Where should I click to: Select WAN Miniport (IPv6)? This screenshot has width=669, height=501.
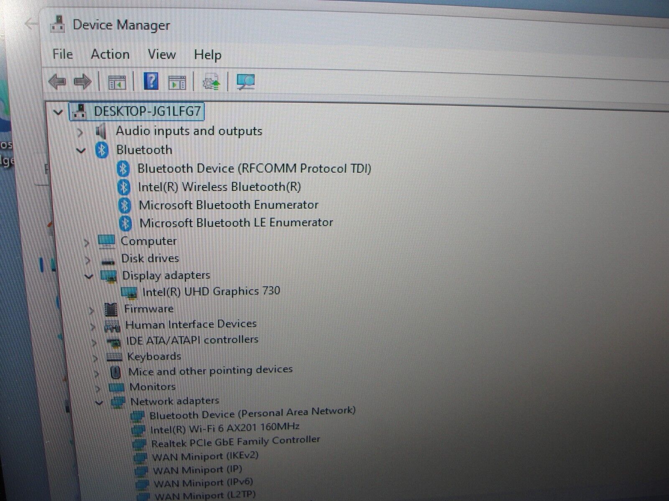pyautogui.click(x=204, y=483)
